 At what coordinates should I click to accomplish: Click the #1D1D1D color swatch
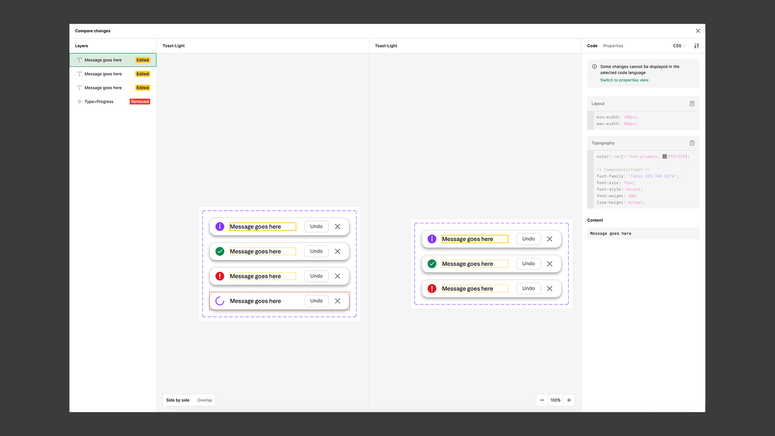click(x=664, y=157)
